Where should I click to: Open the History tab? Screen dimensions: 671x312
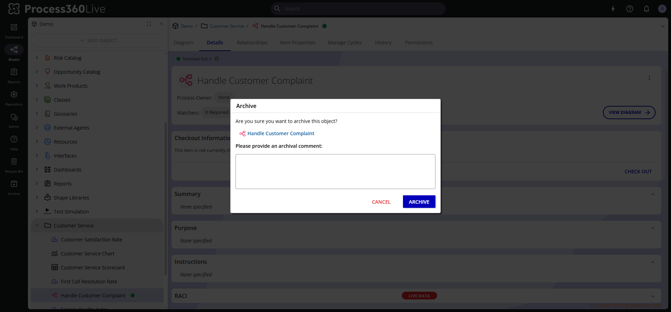383,43
